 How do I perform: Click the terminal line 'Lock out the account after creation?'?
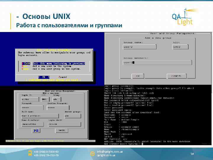pyautogui.click(x=132, y=113)
